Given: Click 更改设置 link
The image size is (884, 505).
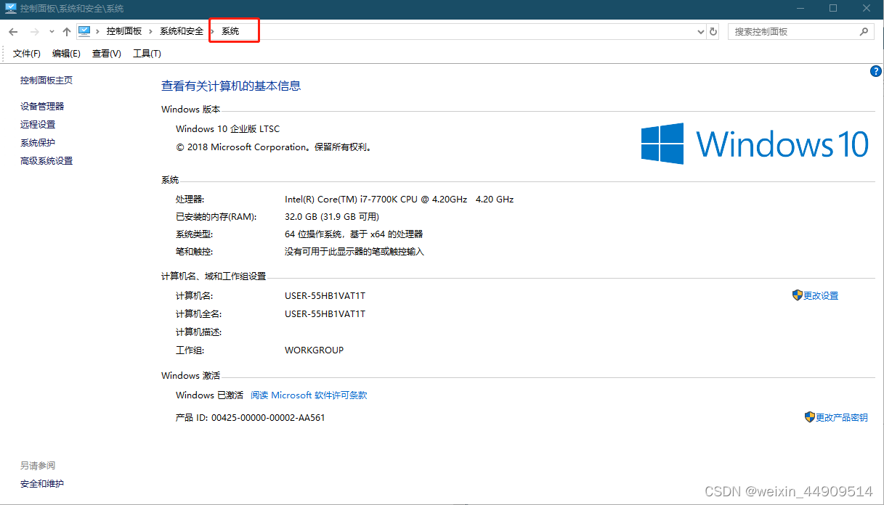Looking at the screenshot, I should 821,296.
